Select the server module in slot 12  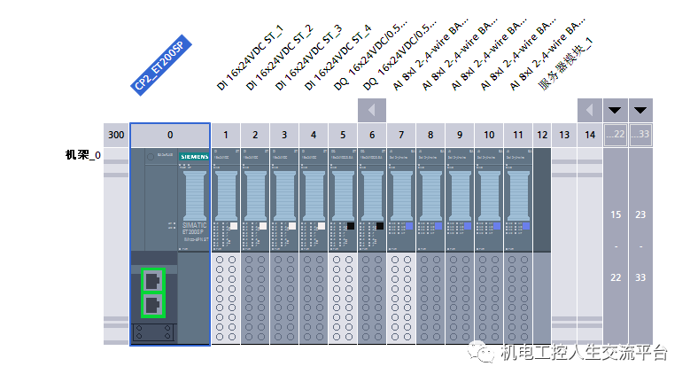tap(542, 246)
